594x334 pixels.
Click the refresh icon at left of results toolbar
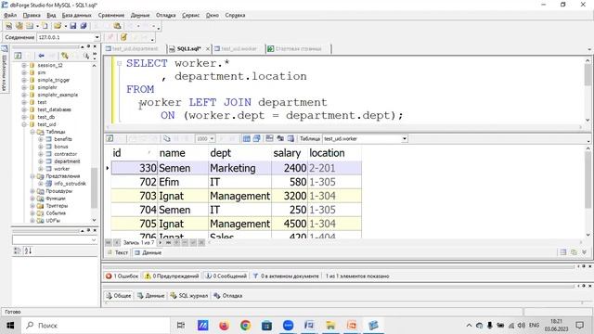[110, 138]
